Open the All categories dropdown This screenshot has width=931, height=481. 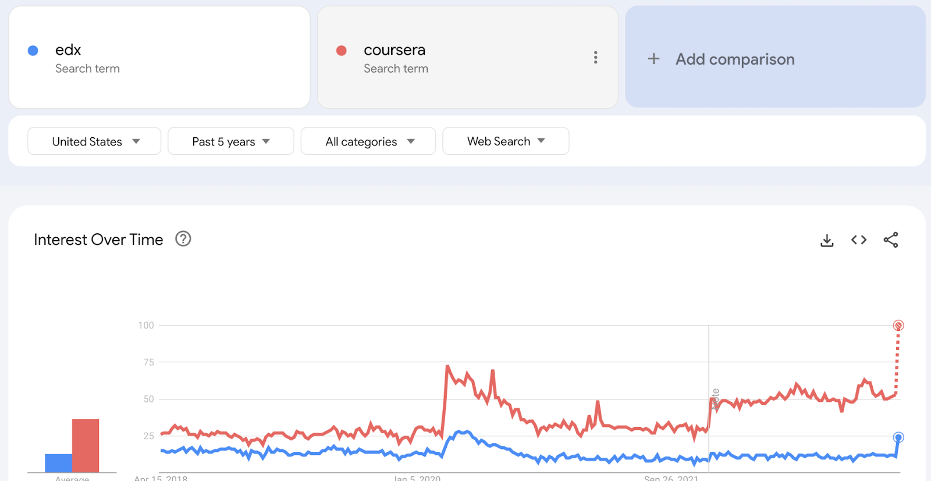pos(368,141)
